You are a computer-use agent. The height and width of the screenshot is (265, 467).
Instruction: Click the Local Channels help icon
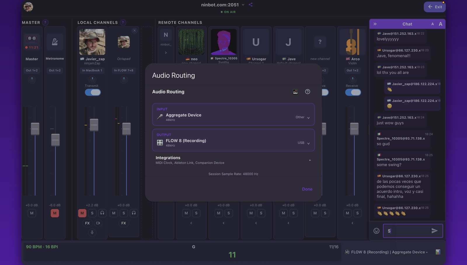[x=123, y=22]
